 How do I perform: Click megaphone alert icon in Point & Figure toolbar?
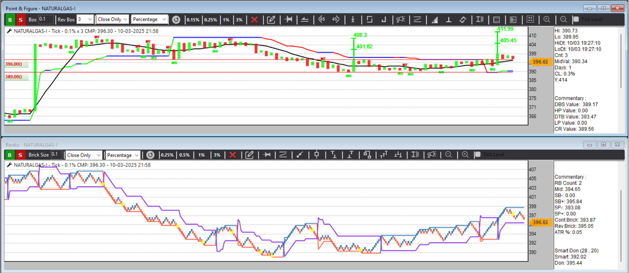point(401,19)
